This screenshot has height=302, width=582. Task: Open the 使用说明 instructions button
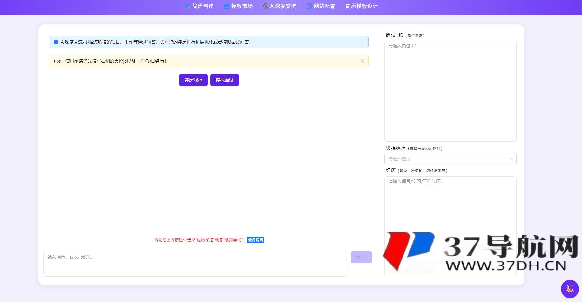click(x=255, y=240)
